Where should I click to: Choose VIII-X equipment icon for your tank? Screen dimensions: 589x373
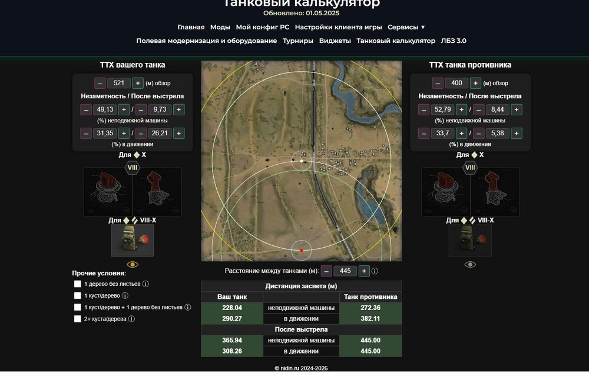(x=132, y=241)
